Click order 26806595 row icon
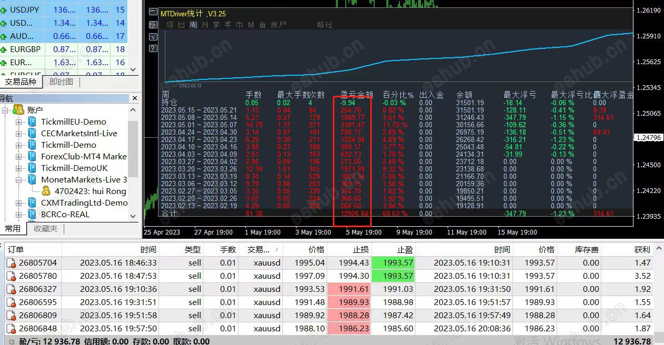This screenshot has height=345, width=664. tap(12, 302)
